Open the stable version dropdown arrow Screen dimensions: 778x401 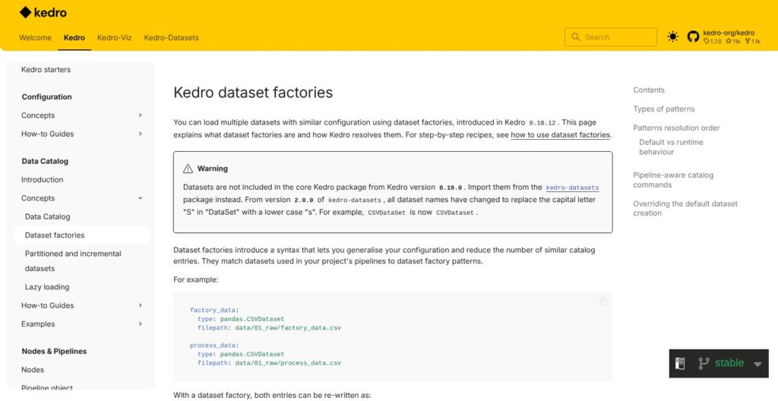pyautogui.click(x=757, y=365)
